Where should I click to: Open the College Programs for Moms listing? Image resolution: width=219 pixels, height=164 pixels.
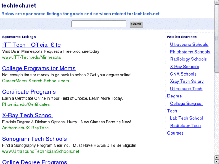[39, 68]
